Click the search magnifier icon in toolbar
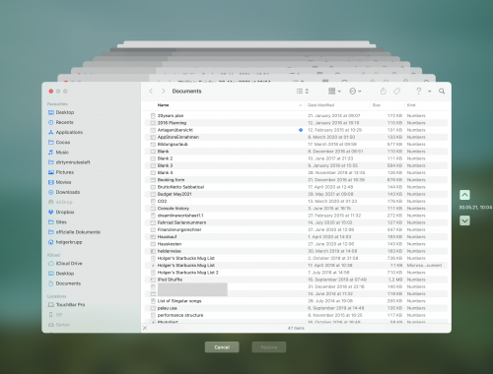 442,92
